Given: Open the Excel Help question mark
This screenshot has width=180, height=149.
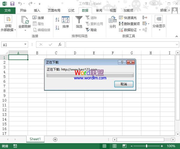Looking at the screenshot, I should 146,4.
